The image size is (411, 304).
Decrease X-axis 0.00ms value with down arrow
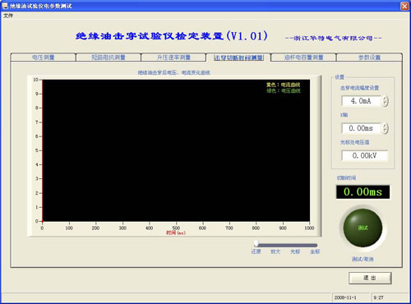click(386, 131)
